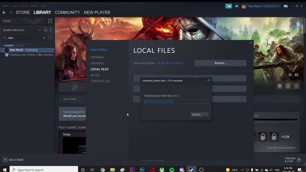Cancel the Steam file validation
The height and width of the screenshot is (172, 306).
tap(199, 115)
